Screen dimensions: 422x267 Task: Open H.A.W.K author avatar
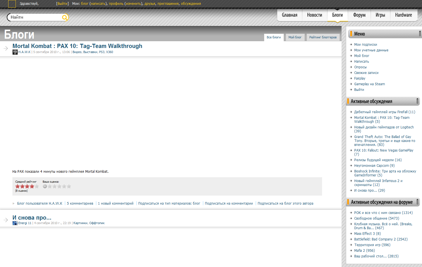tap(15, 52)
